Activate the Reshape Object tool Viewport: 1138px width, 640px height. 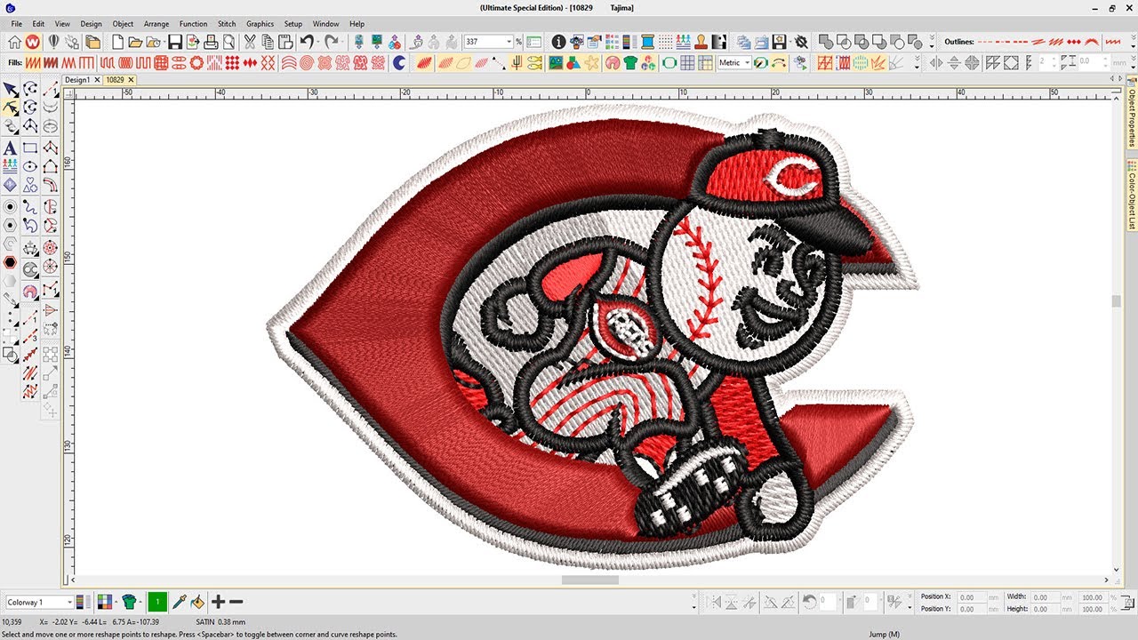[10, 108]
